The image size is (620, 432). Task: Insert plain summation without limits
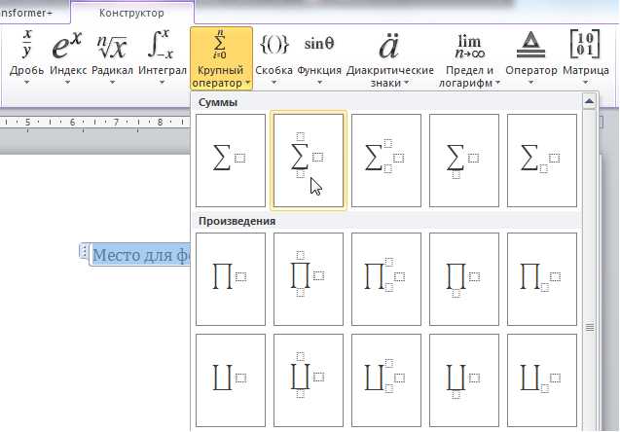pos(231,161)
